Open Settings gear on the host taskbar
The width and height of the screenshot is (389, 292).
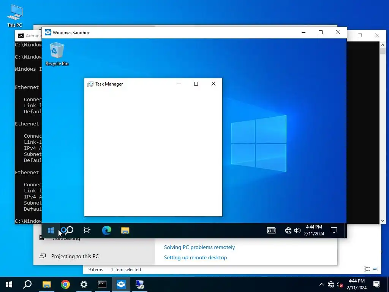tap(84, 284)
